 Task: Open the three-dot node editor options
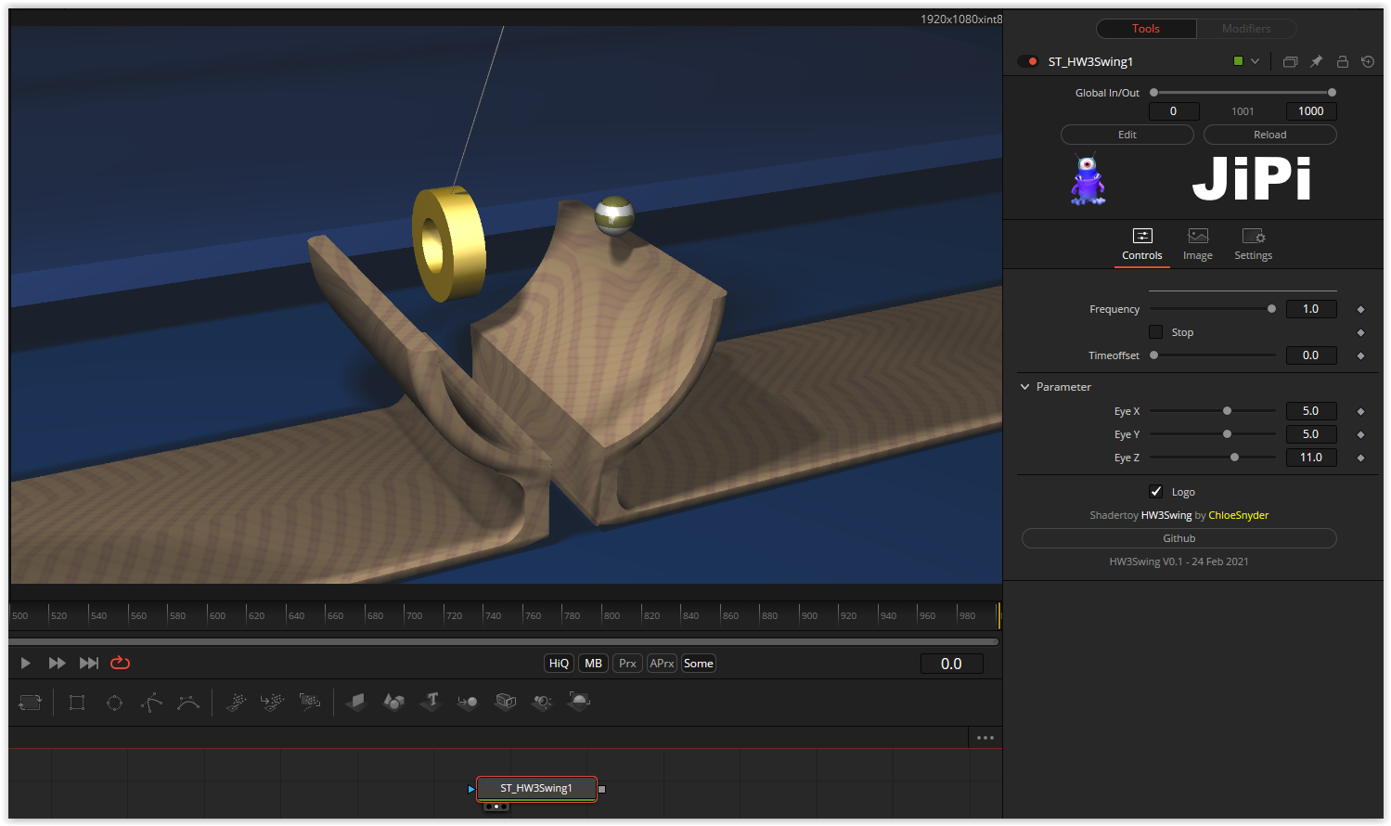click(985, 738)
